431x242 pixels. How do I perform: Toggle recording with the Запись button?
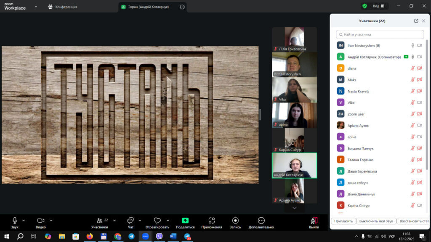[235, 221]
